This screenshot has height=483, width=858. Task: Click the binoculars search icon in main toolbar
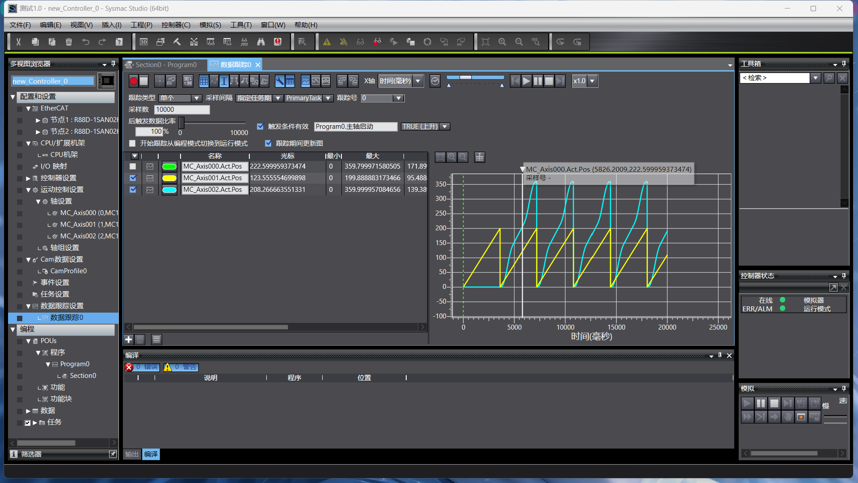261,42
